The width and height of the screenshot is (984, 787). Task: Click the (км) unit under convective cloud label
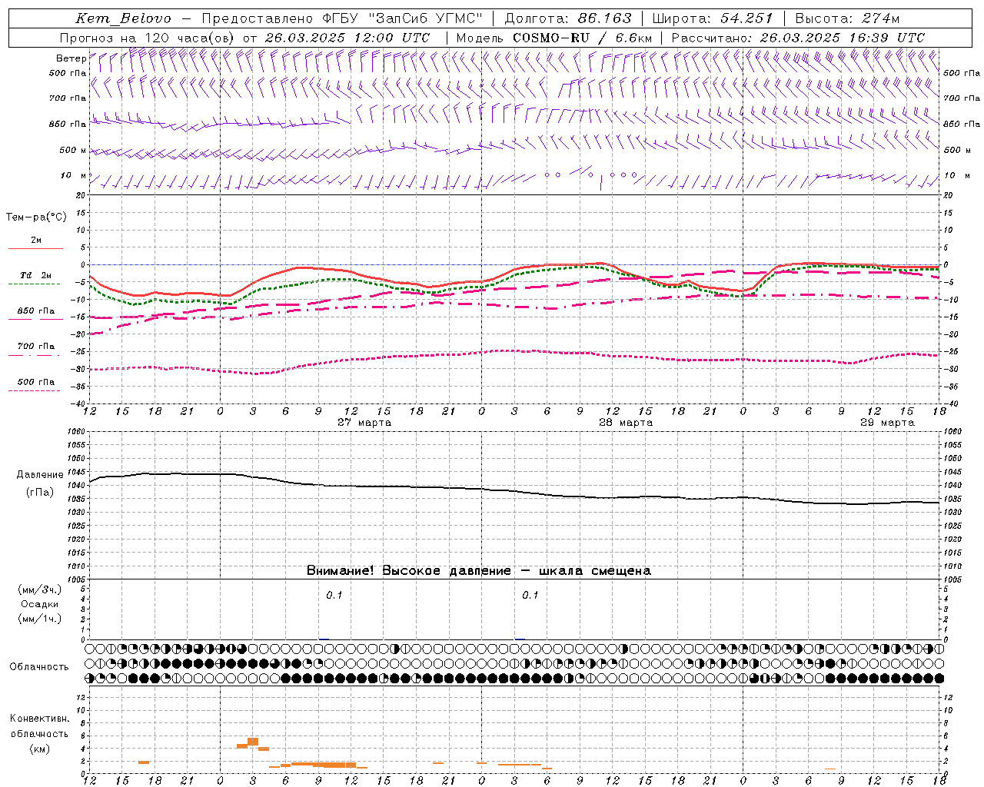pyautogui.click(x=39, y=749)
